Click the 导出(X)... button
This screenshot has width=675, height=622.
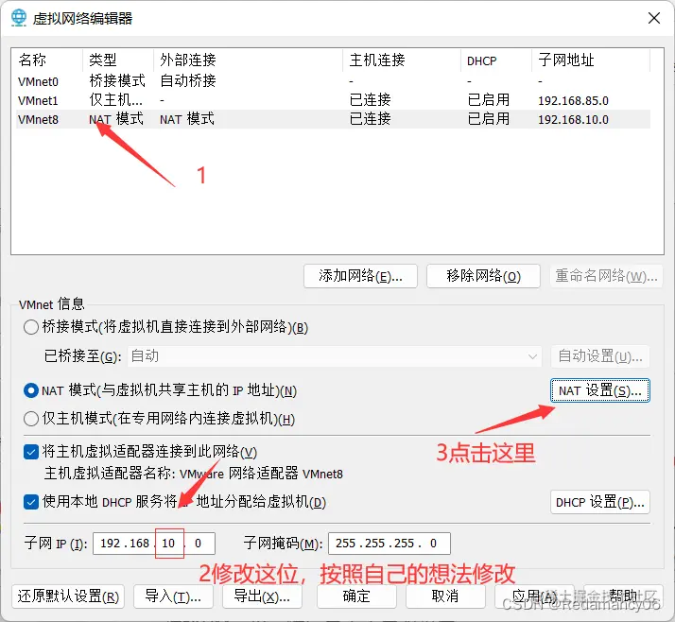tap(262, 596)
